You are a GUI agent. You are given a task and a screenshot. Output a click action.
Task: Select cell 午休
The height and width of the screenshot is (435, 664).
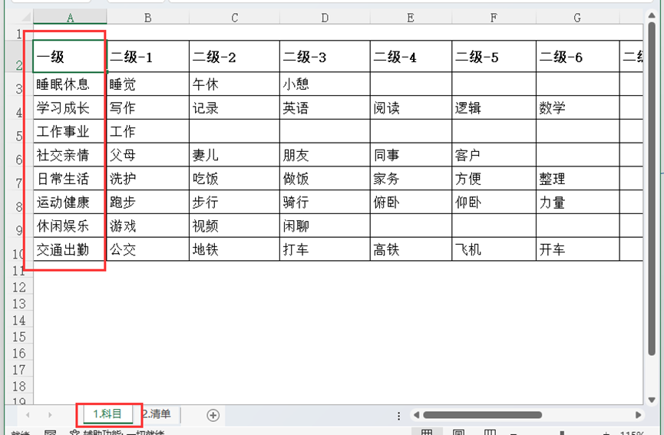234,84
